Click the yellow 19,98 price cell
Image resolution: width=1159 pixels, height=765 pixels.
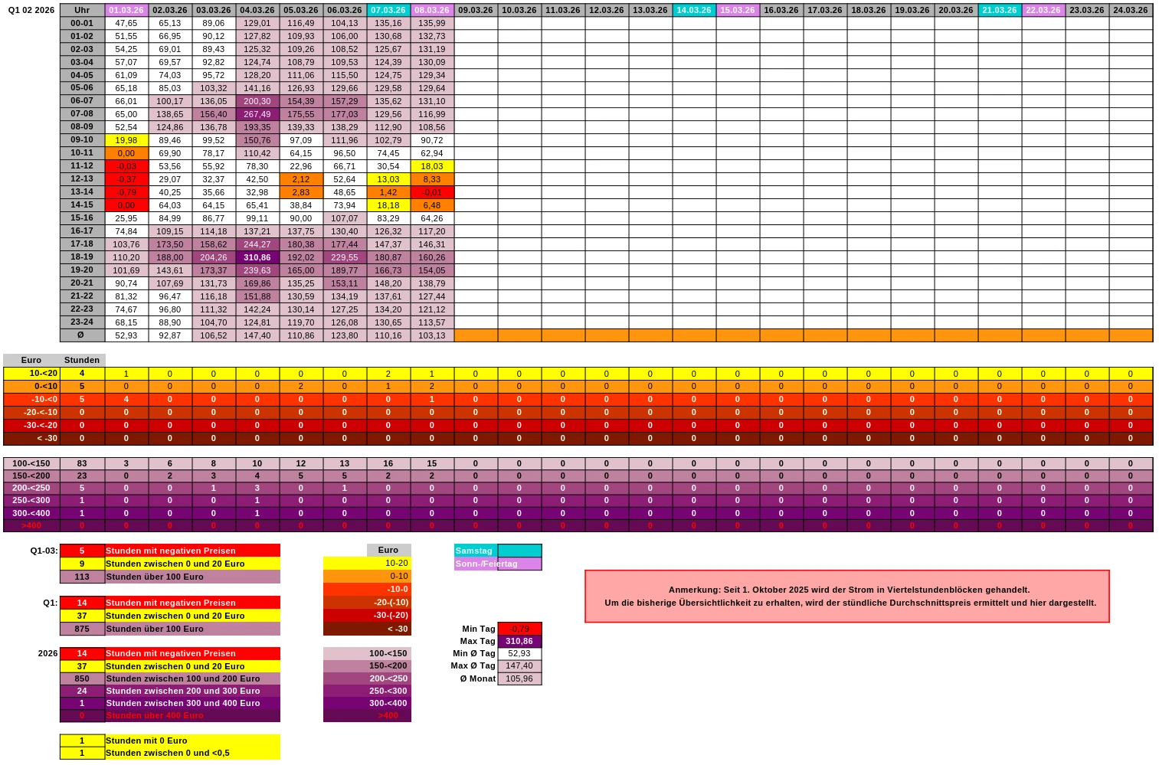[126, 140]
